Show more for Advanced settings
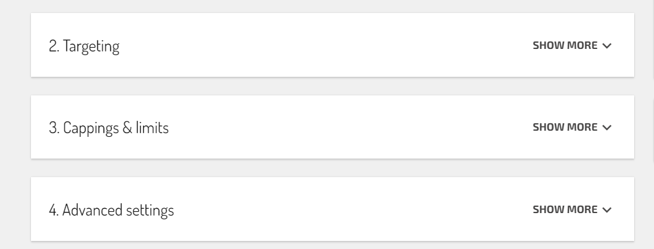The height and width of the screenshot is (249, 654). 572,209
